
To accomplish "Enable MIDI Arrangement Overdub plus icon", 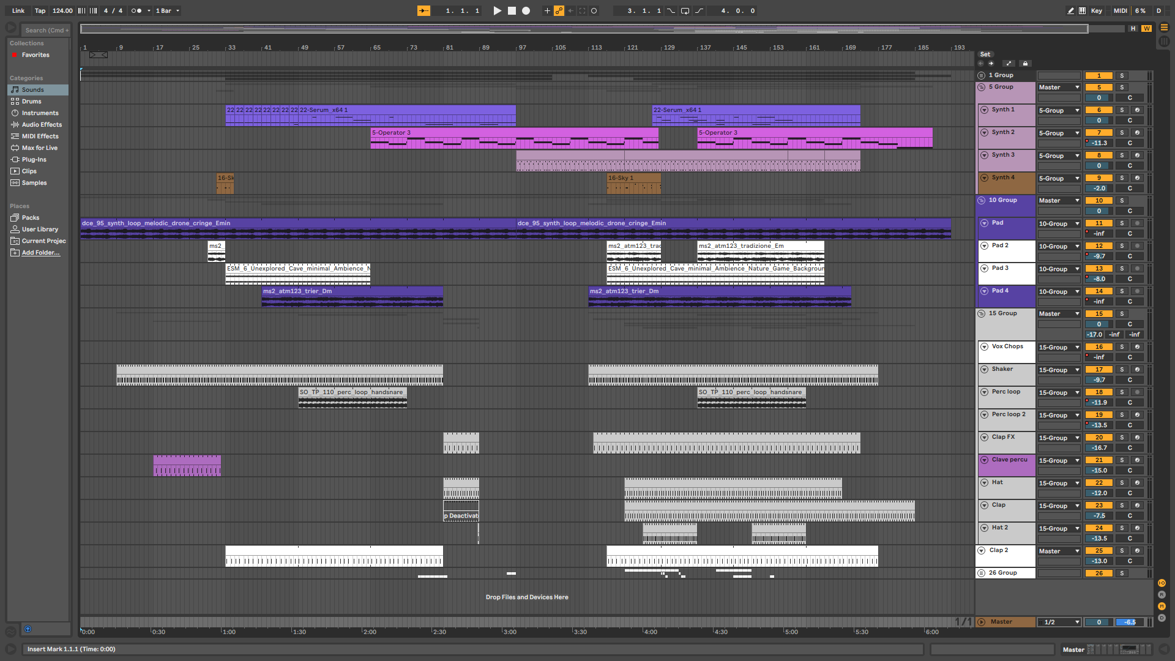I will click(x=547, y=10).
